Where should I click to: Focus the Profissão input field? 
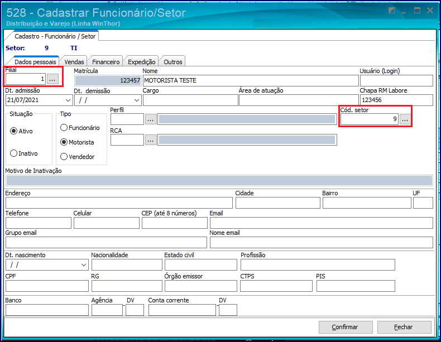pyautogui.click(x=318, y=264)
